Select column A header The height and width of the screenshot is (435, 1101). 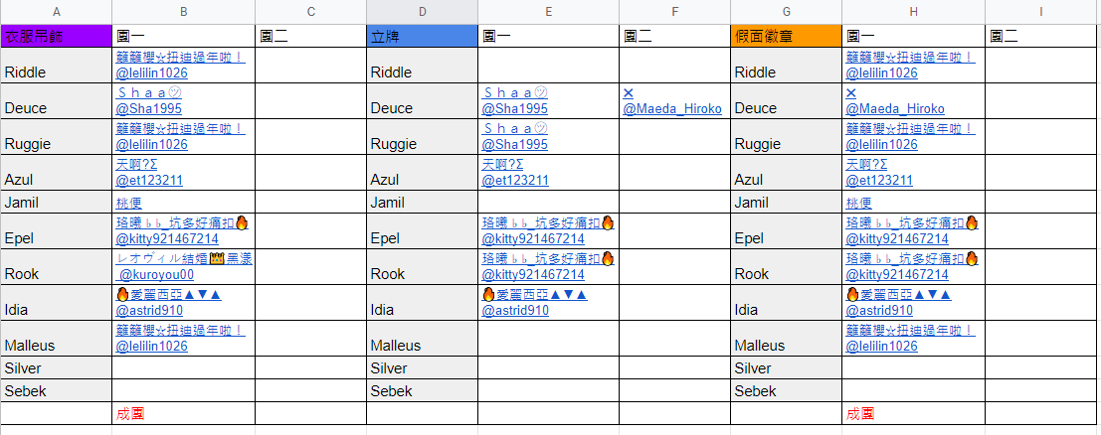pos(56,11)
